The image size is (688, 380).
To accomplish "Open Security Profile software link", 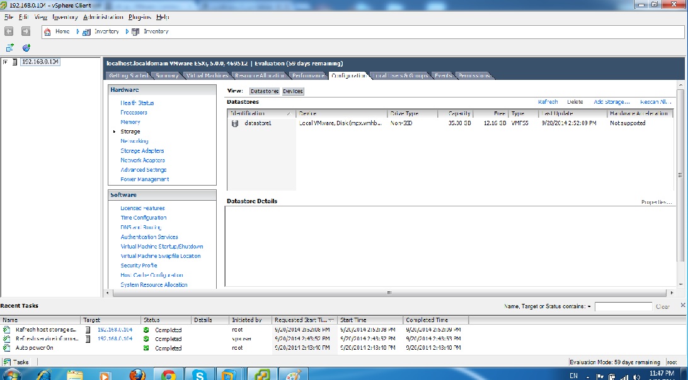I will pos(139,265).
